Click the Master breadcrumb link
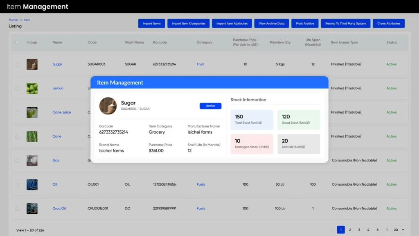The height and width of the screenshot is (236, 419). pyautogui.click(x=14, y=20)
